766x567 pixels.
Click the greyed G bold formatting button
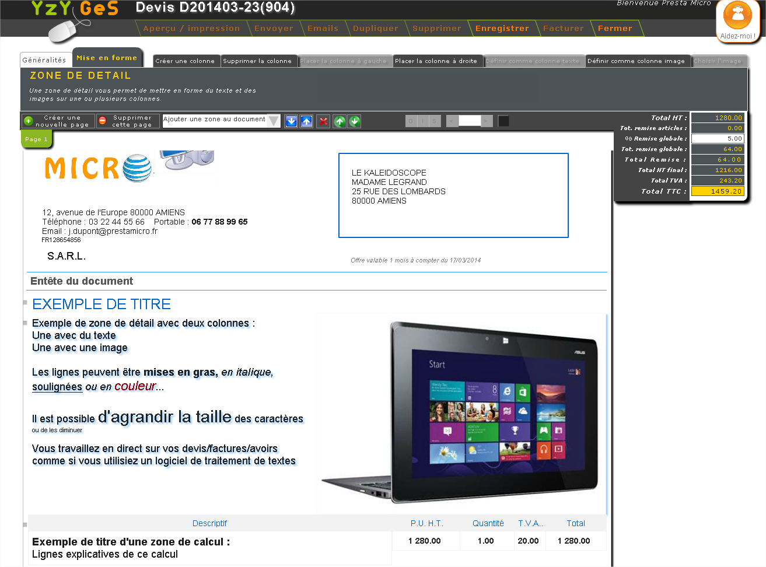pos(411,121)
